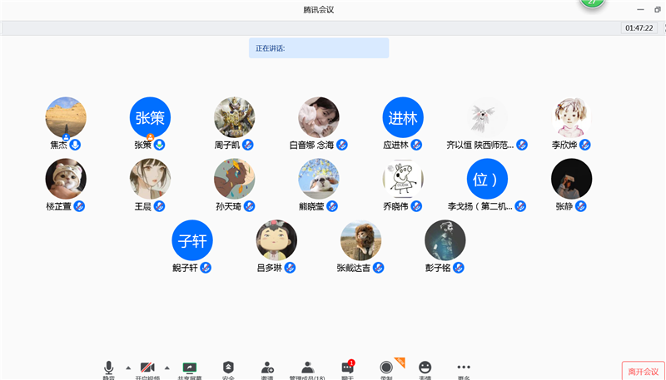Image resolution: width=666 pixels, height=380 pixels.
Task: Open the Chat icon with notification badge
Action: click(347, 368)
